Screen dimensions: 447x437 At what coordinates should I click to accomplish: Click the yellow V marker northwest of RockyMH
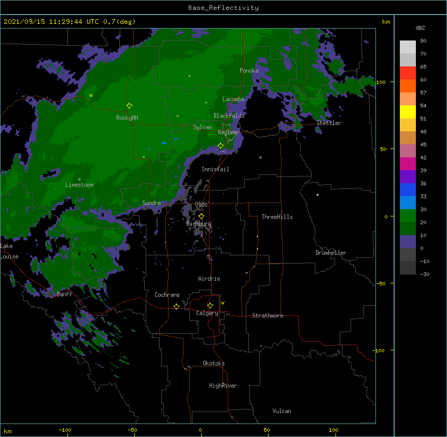91,95
